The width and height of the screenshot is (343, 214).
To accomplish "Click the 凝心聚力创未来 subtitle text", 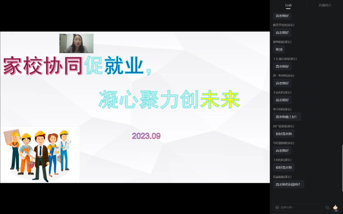I will 168,99.
